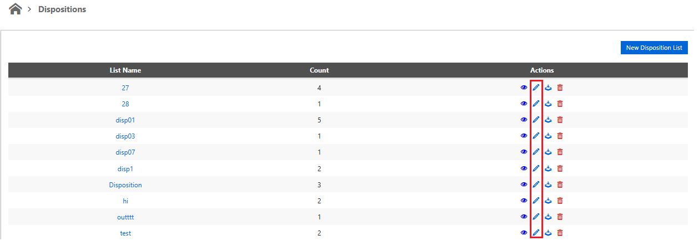
Task: Select Dispositions in the breadcrumb
Action: coord(62,9)
